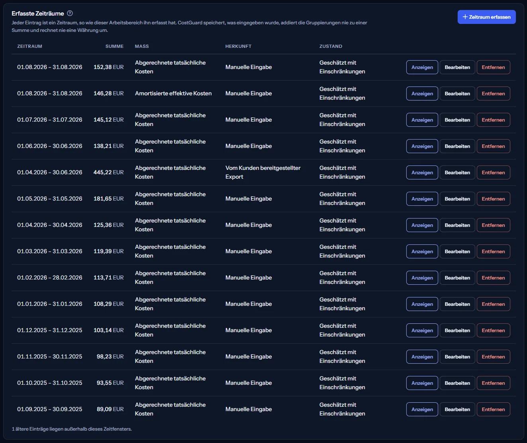View the 181,65 EUR May entry
This screenshot has height=443, width=527.
pos(422,199)
